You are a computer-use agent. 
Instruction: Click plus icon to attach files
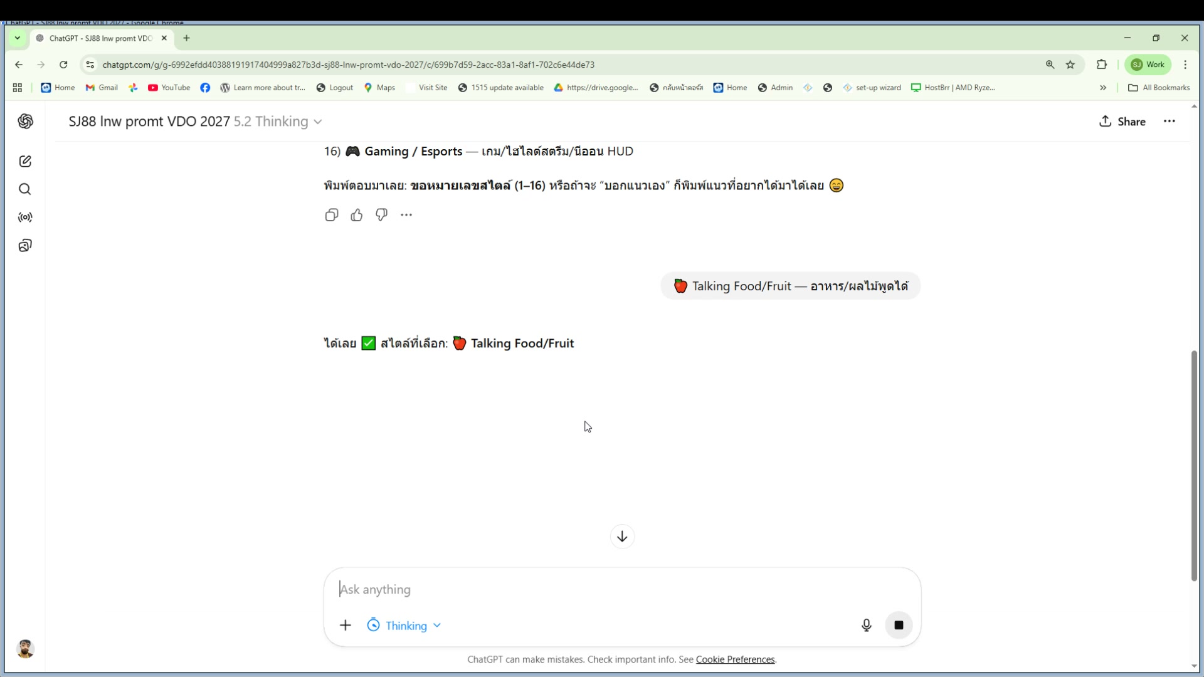pos(345,625)
